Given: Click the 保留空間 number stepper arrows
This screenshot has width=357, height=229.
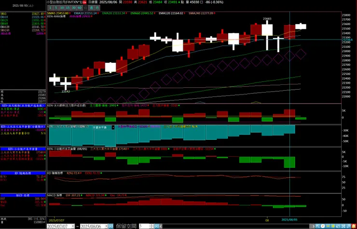Looking at the screenshot, I should 151,226.
